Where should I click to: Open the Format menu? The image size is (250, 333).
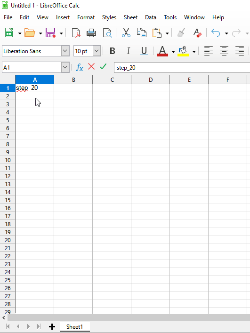click(86, 17)
